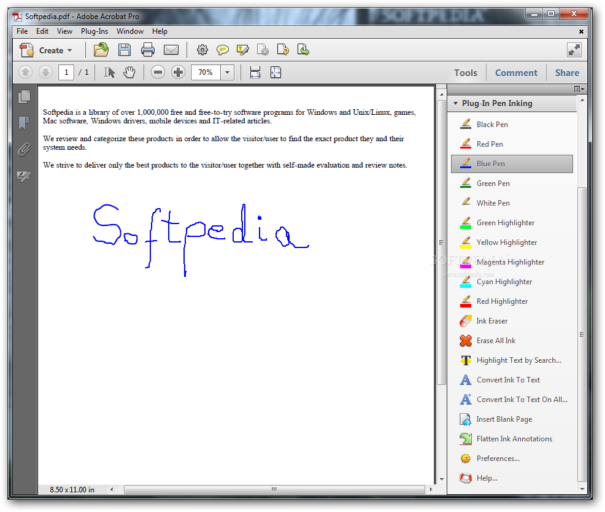
Task: Open Page Thumbnails side panel
Action: 24,96
